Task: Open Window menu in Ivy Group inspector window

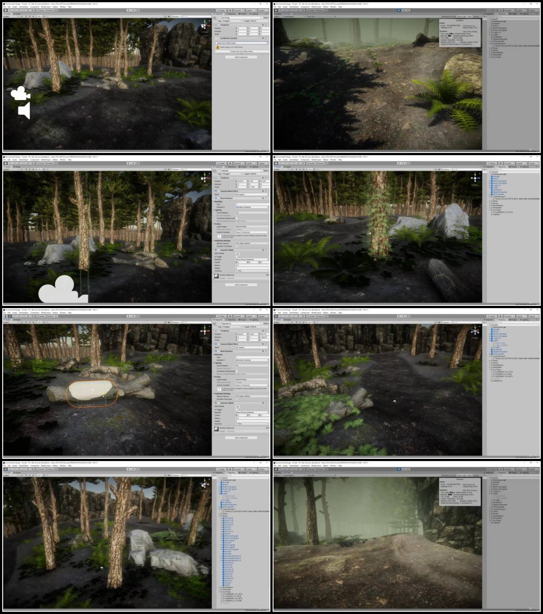Action: click(63, 7)
